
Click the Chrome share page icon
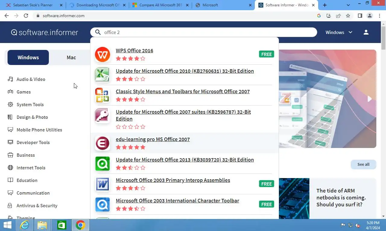point(338,16)
